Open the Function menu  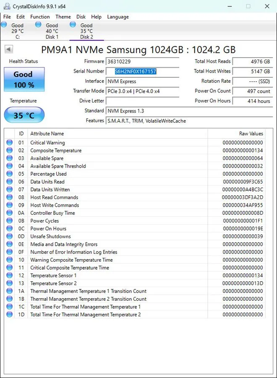click(40, 17)
